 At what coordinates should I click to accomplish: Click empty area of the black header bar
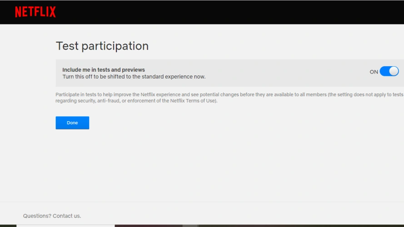point(227,12)
